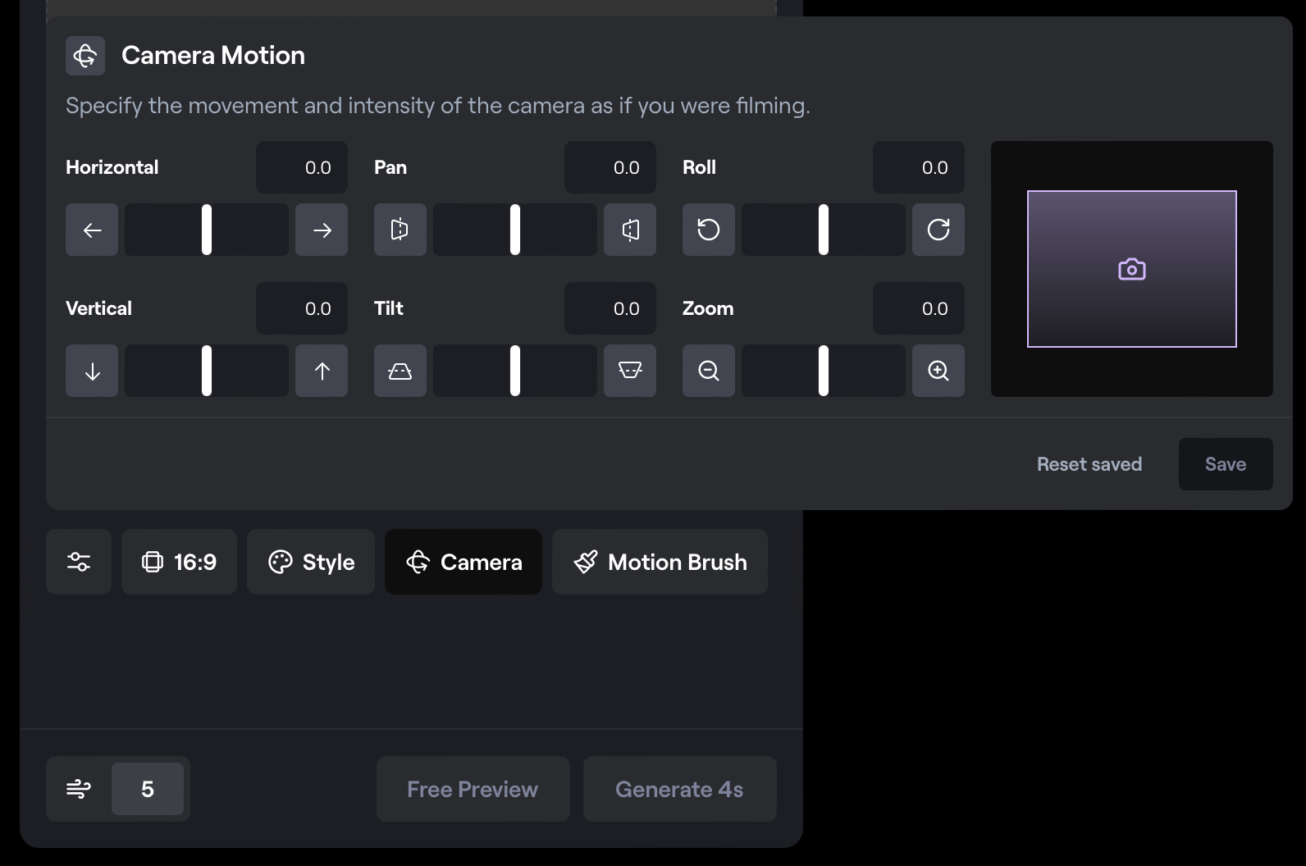
Task: Open the settings sliders panel button
Action: point(79,562)
